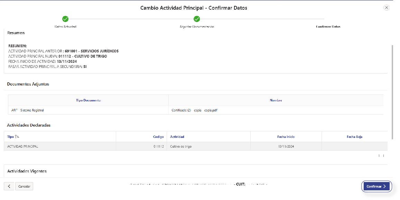Go to the Adjuntar Documentación step label
The height and width of the screenshot is (200, 400).
click(197, 27)
